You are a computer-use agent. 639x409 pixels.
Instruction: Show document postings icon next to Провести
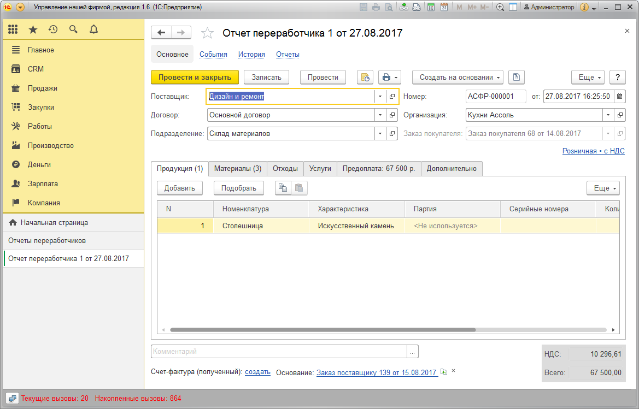(x=365, y=78)
